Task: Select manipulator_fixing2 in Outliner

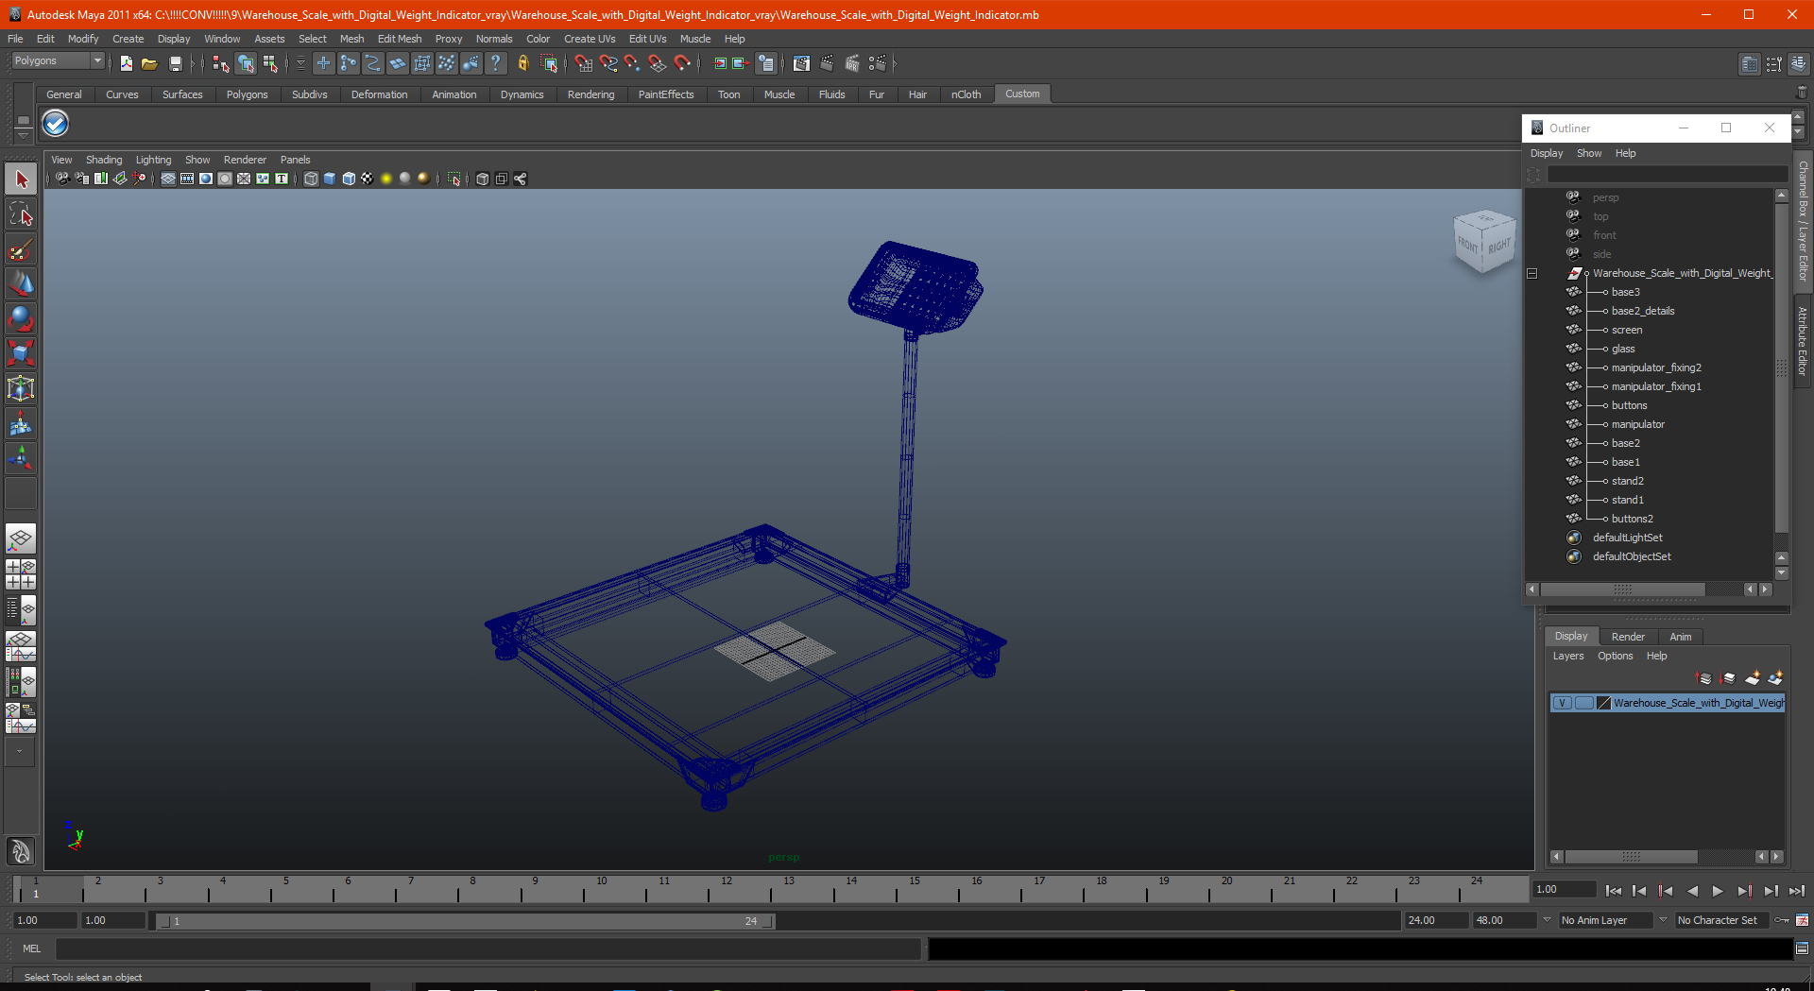Action: (x=1656, y=367)
